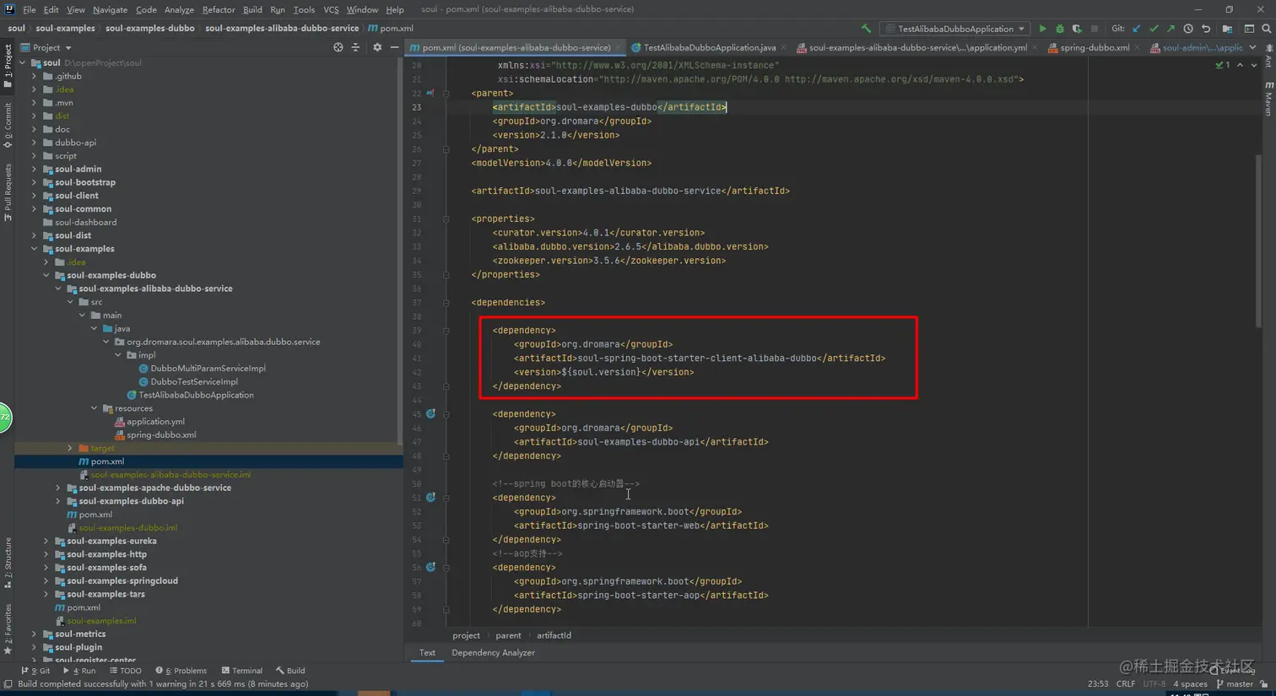
Task: Open the Maven side tool window
Action: [x=1268, y=99]
